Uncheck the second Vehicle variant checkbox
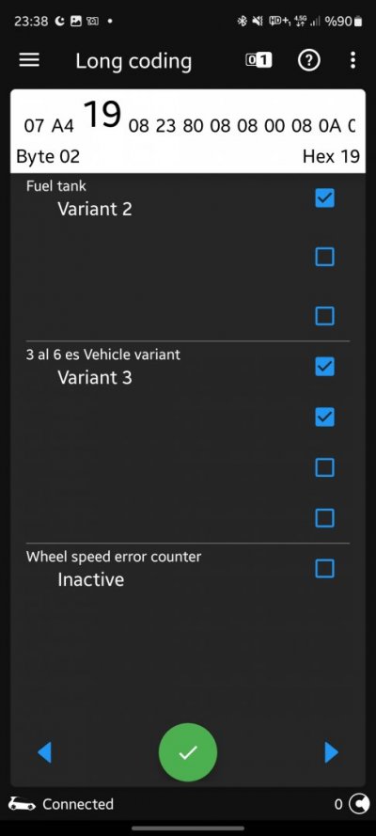 [x=325, y=417]
